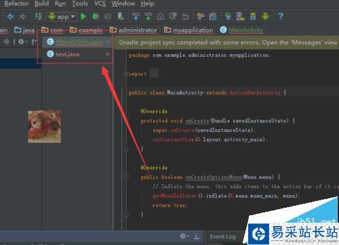
Task: Show VCS history icon
Action: [161, 17]
